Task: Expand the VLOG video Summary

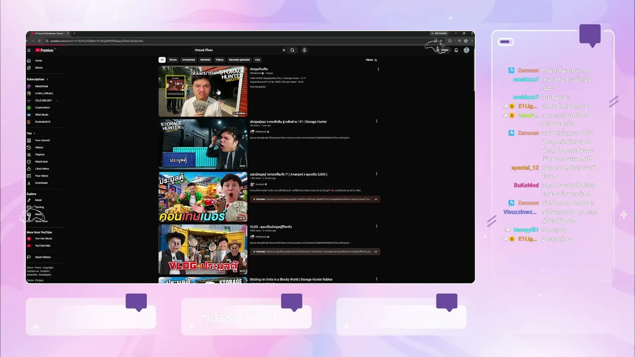Action: tap(376, 251)
